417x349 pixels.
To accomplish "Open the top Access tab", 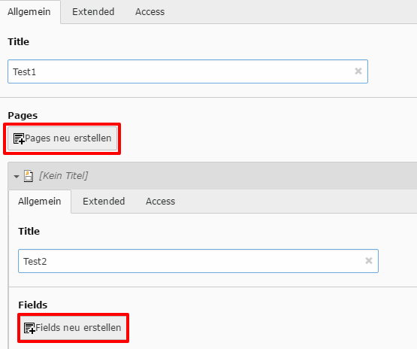I will coord(150,12).
